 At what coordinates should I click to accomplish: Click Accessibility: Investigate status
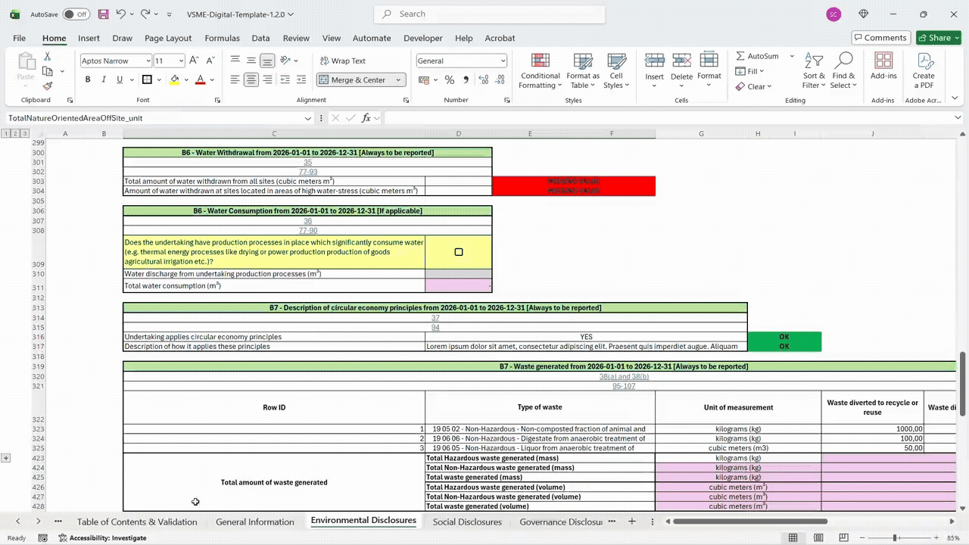tap(102, 538)
